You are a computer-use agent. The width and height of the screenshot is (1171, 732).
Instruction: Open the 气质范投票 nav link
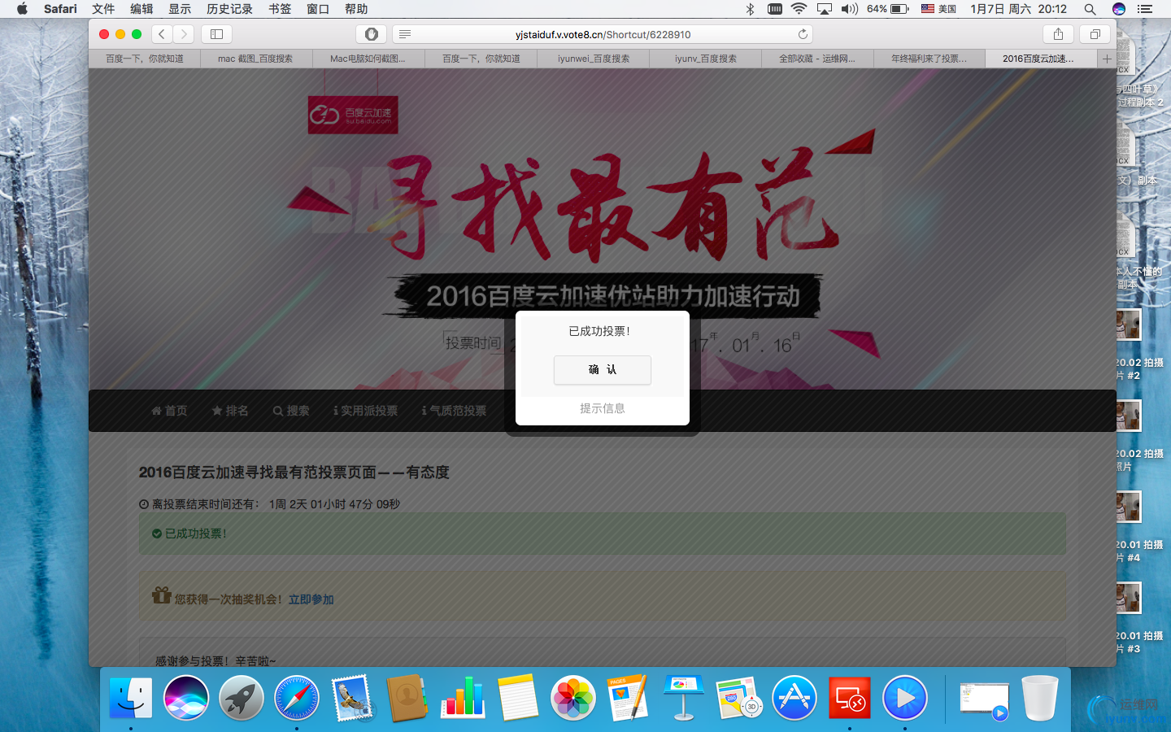(x=454, y=411)
